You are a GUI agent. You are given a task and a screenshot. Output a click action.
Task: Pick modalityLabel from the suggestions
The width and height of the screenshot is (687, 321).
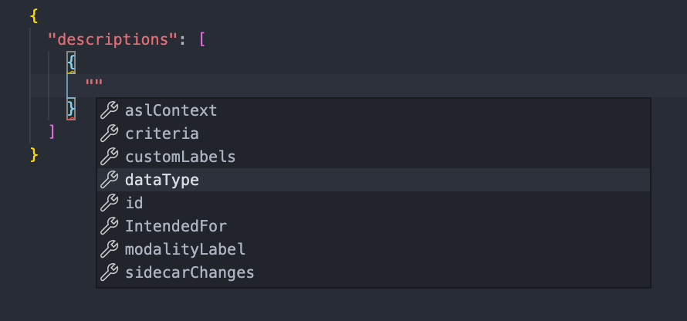(184, 249)
